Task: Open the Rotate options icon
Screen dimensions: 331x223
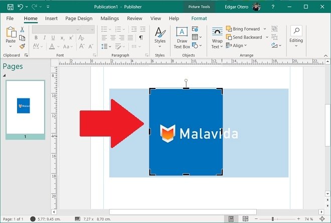Action: click(276, 45)
